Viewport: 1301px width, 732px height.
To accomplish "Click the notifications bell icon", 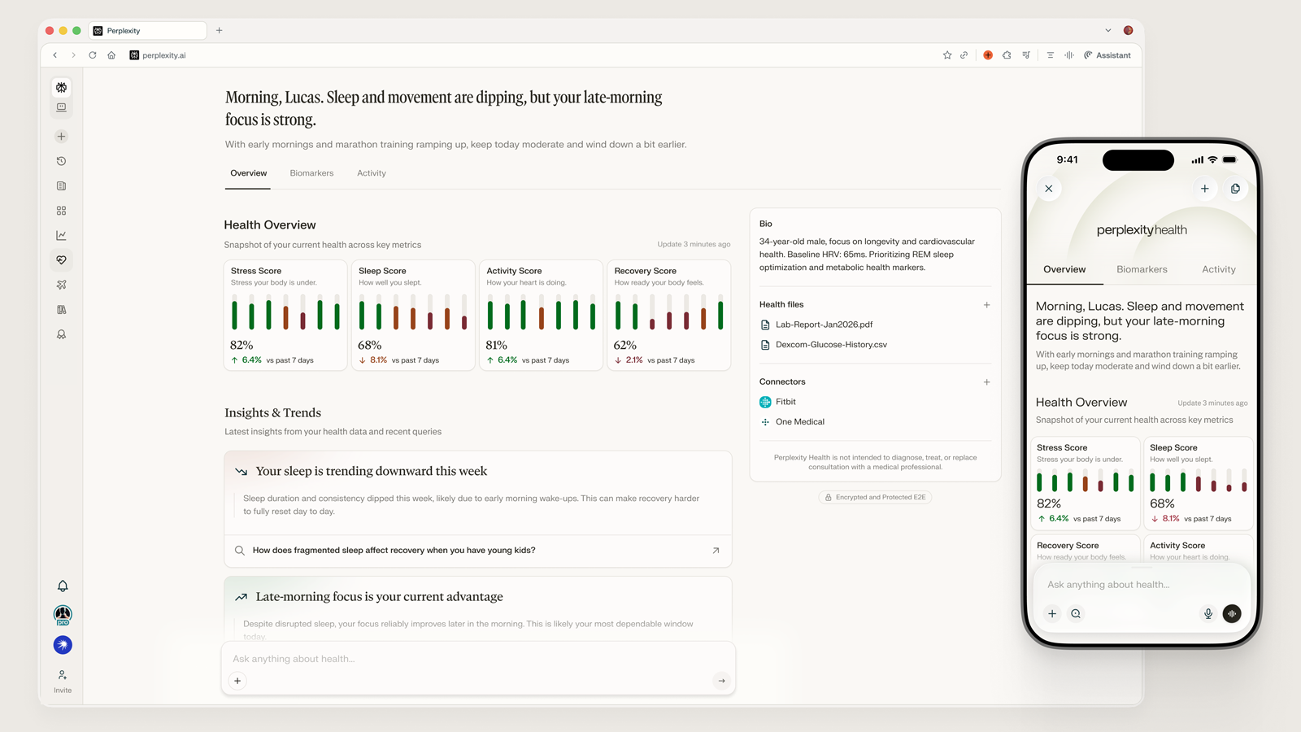I will tap(63, 586).
